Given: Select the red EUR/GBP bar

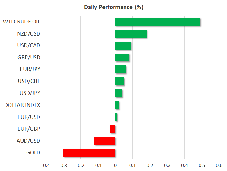Looking at the screenshot, I should [x=113, y=129].
